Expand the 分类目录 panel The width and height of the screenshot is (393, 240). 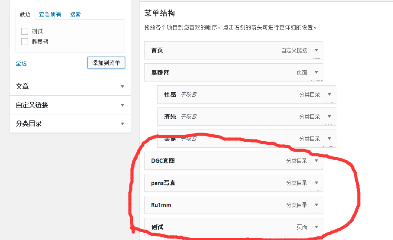[122, 124]
